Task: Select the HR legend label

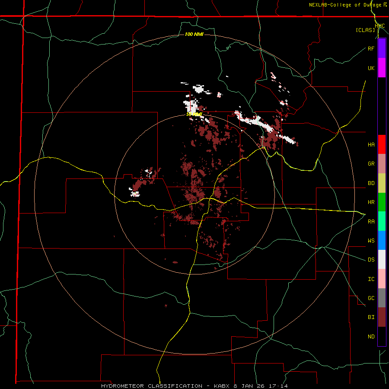Action: tap(371, 202)
